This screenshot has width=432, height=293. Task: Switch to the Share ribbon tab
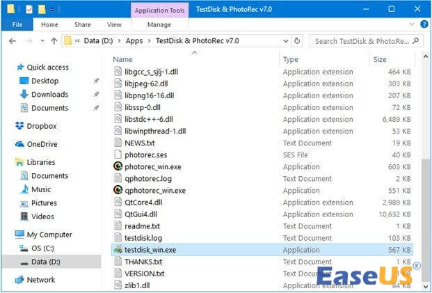pyautogui.click(x=82, y=24)
